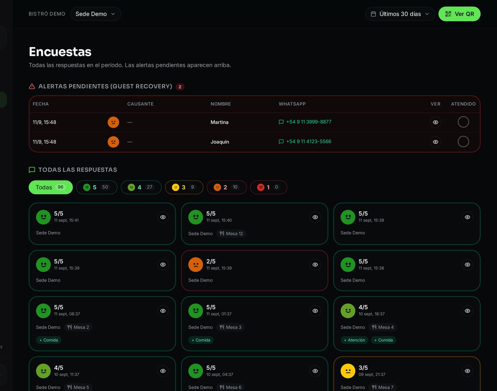Filter responses by rating 5
This screenshot has width=497, height=391.
tap(97, 187)
